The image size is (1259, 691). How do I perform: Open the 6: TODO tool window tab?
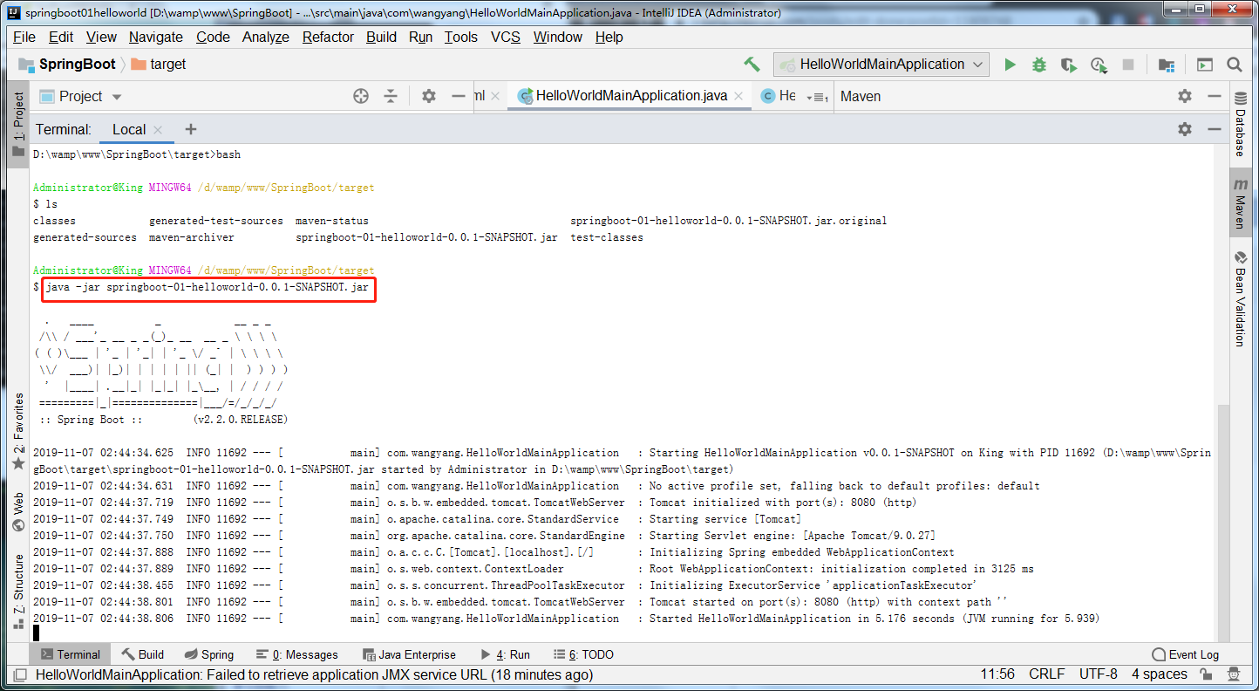[583, 654]
